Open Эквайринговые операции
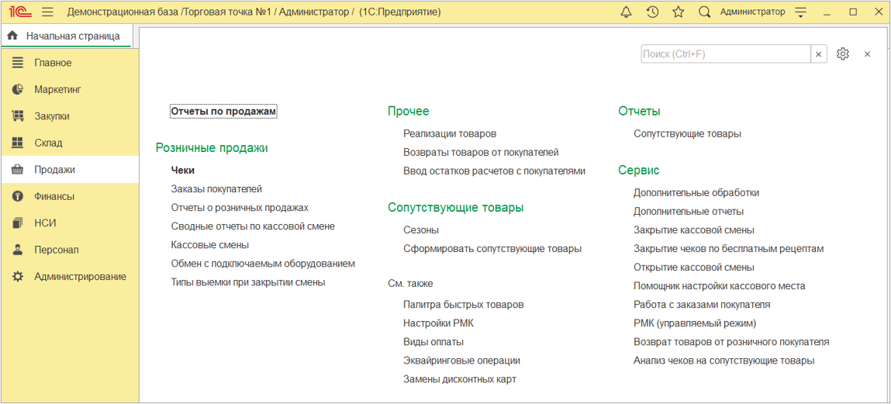The image size is (891, 404). [x=462, y=361]
